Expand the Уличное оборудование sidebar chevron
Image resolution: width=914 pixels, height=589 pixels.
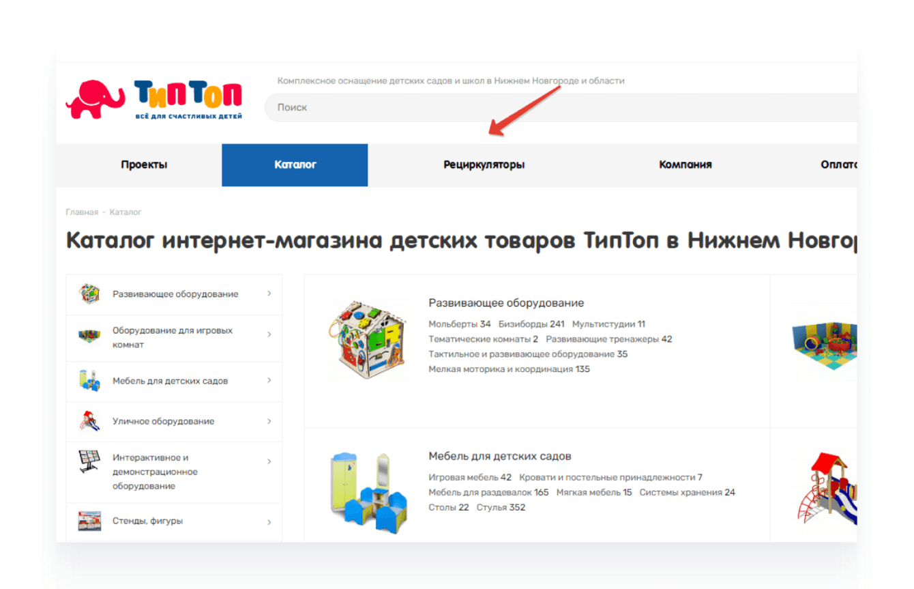point(269,421)
